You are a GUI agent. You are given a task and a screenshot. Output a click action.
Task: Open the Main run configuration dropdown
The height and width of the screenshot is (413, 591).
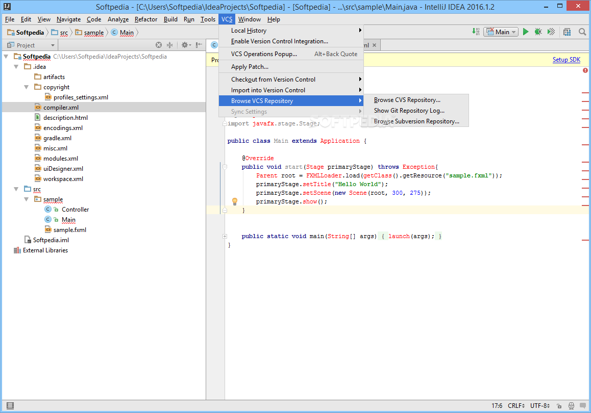501,32
